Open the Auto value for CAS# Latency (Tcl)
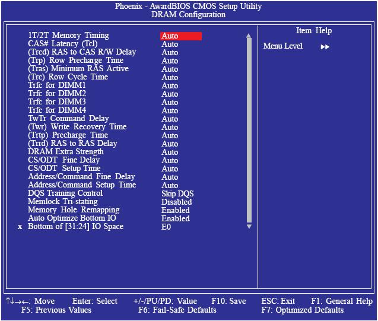Viewport: 378px width, 321px height. 170,44
